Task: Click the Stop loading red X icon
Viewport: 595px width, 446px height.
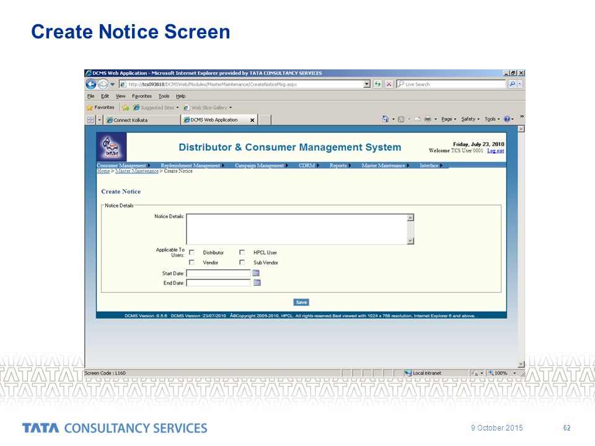Action: click(389, 84)
